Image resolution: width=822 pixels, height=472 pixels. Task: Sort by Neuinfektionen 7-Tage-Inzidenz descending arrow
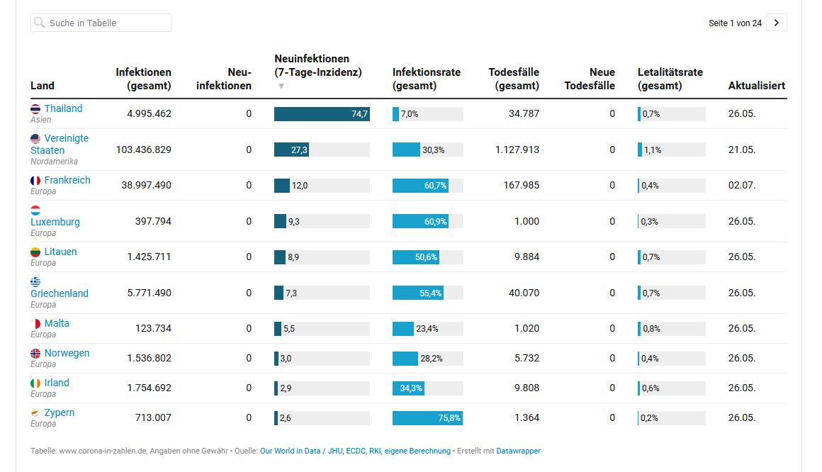[x=281, y=86]
